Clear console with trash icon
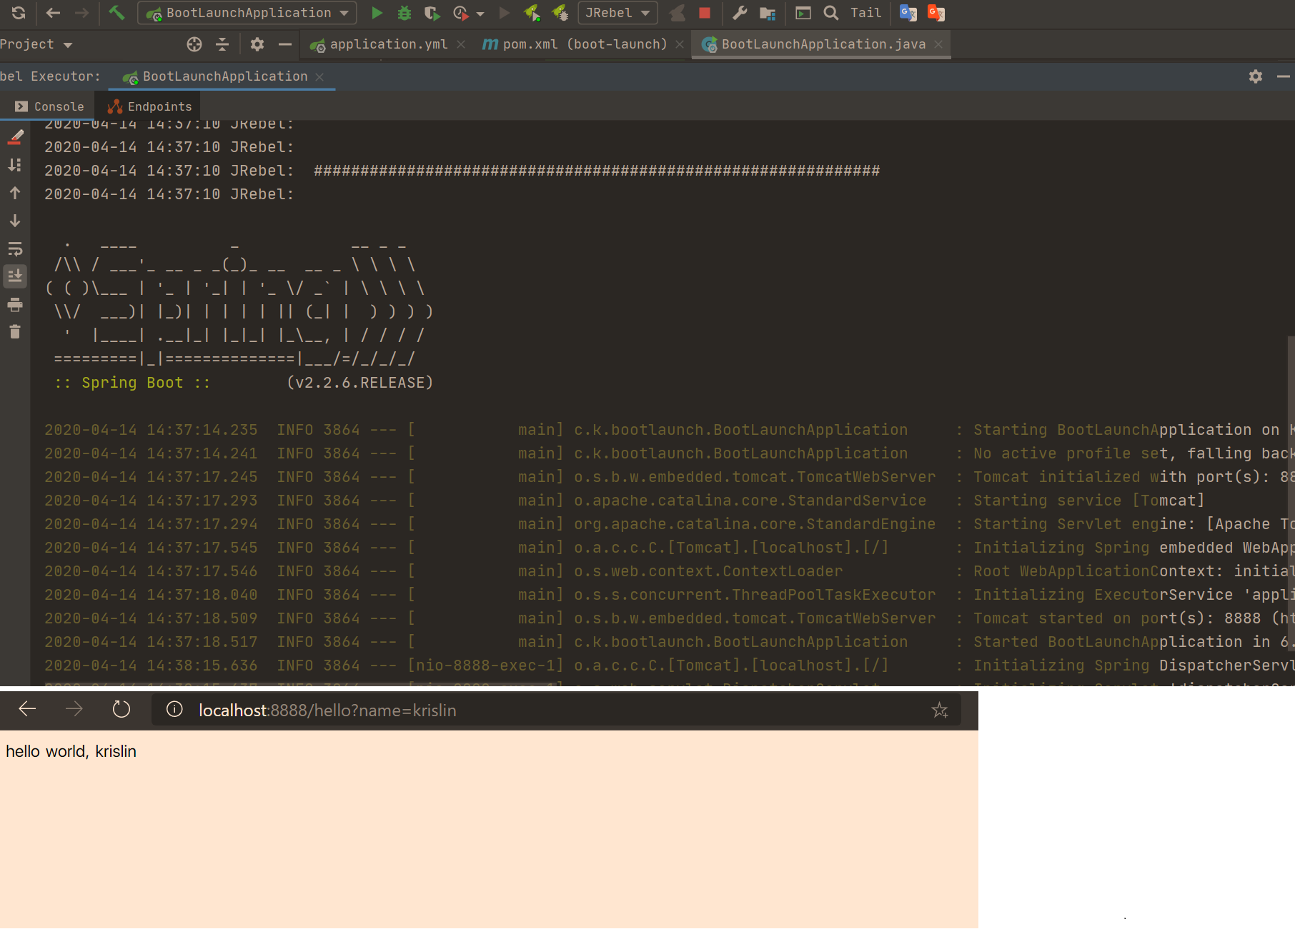The height and width of the screenshot is (934, 1295). pyautogui.click(x=15, y=332)
